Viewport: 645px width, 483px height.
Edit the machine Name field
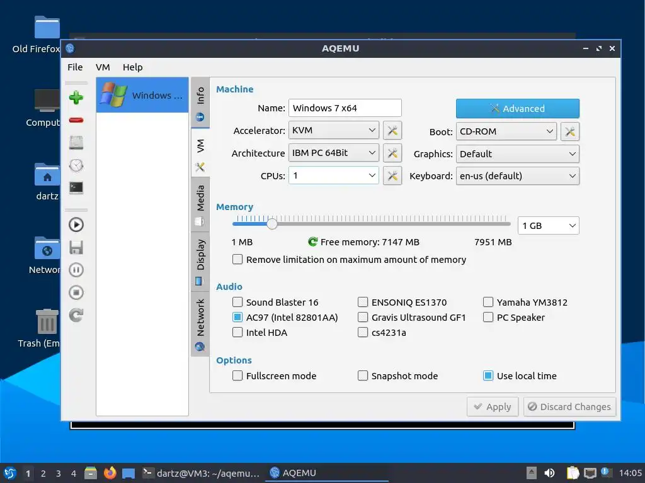pos(345,108)
